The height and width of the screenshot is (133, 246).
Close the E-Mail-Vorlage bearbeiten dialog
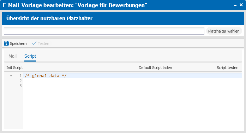click(241, 5)
